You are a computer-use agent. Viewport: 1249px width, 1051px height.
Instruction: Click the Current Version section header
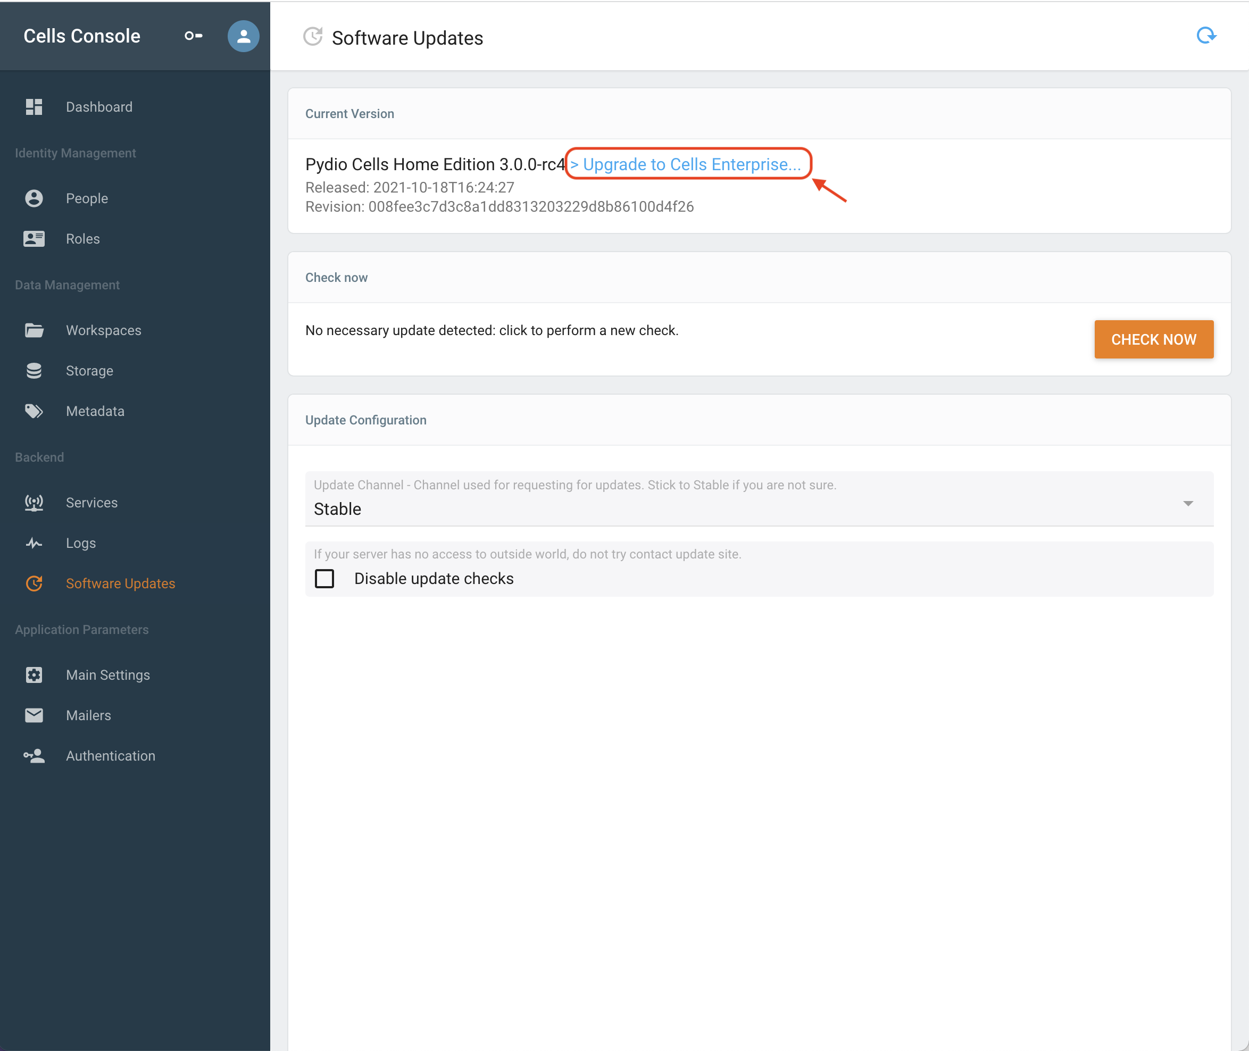coord(350,114)
